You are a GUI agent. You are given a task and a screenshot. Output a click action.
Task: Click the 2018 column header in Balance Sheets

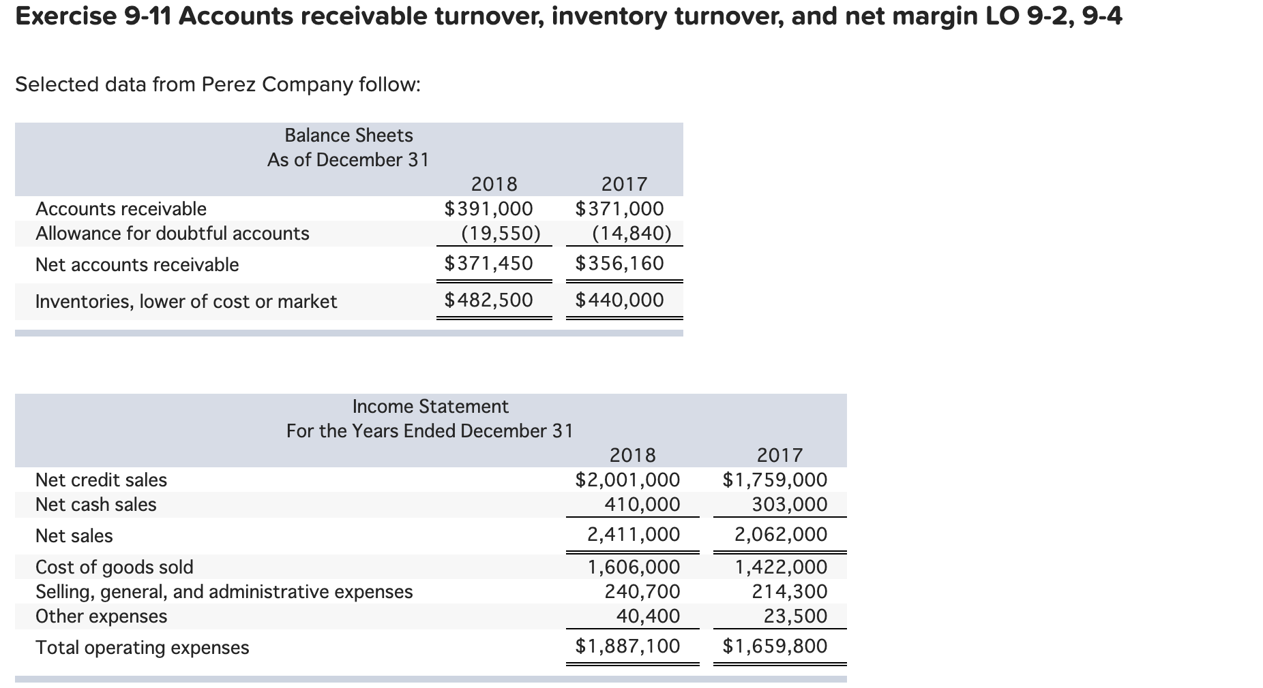point(494,184)
